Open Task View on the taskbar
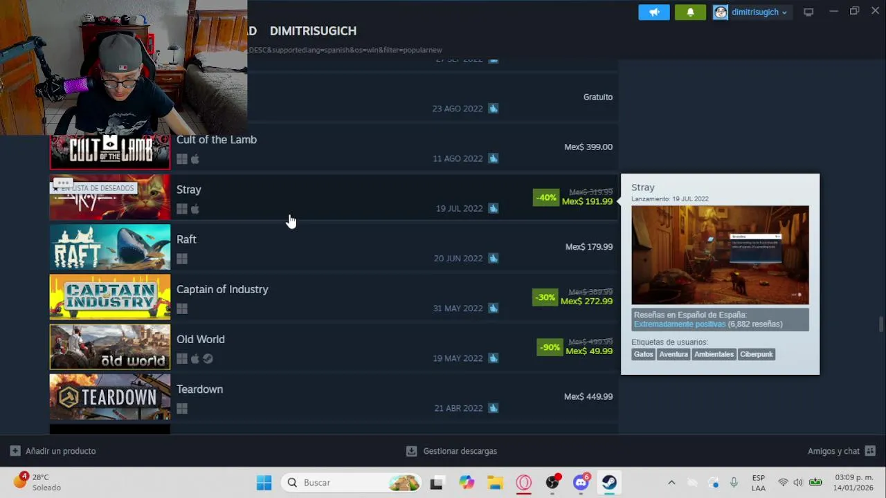This screenshot has width=886, height=498. click(436, 483)
